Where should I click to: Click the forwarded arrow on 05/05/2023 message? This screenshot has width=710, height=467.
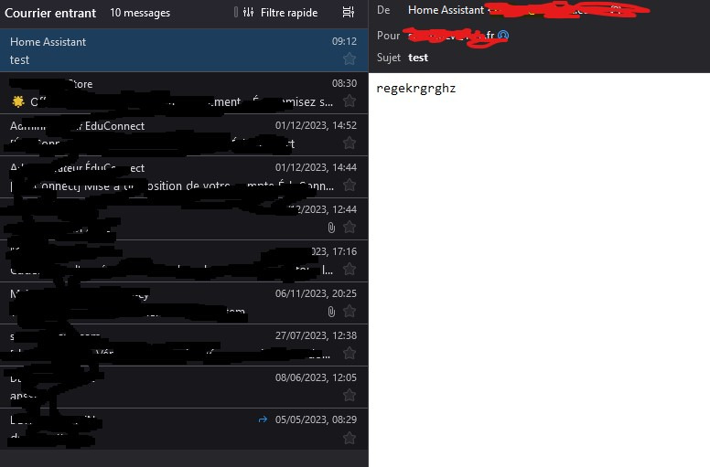point(263,419)
